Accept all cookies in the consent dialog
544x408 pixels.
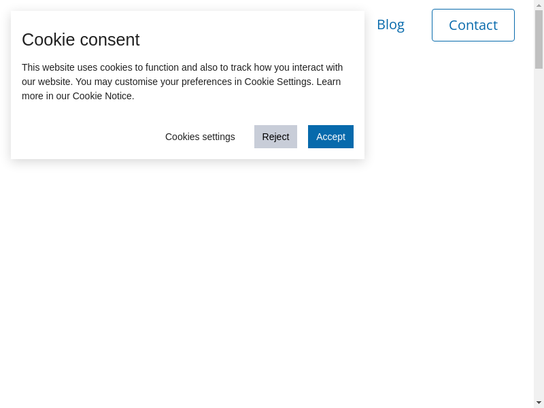[330, 137]
